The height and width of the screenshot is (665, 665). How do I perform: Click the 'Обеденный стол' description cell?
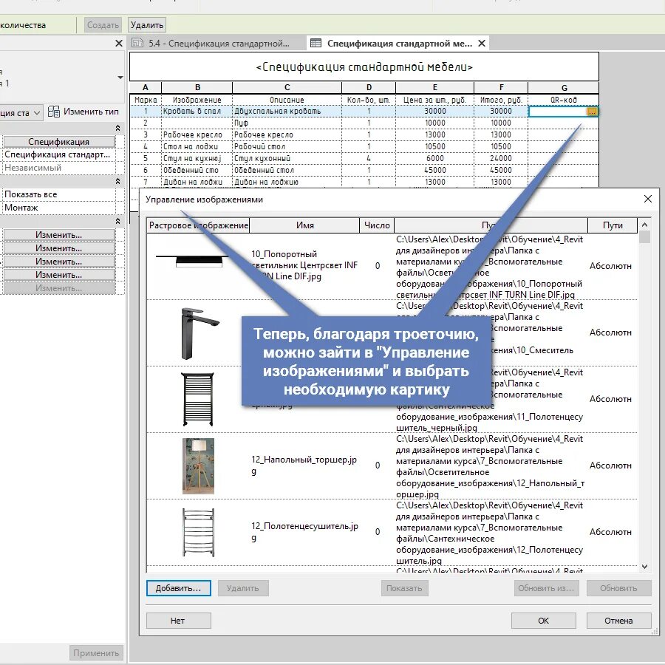pyautogui.click(x=287, y=170)
